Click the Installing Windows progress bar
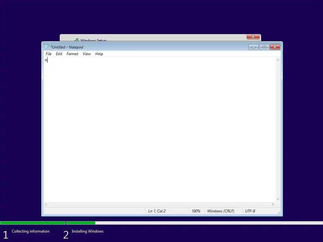Image resolution: width=323 pixels, height=242 pixels. (x=194, y=223)
